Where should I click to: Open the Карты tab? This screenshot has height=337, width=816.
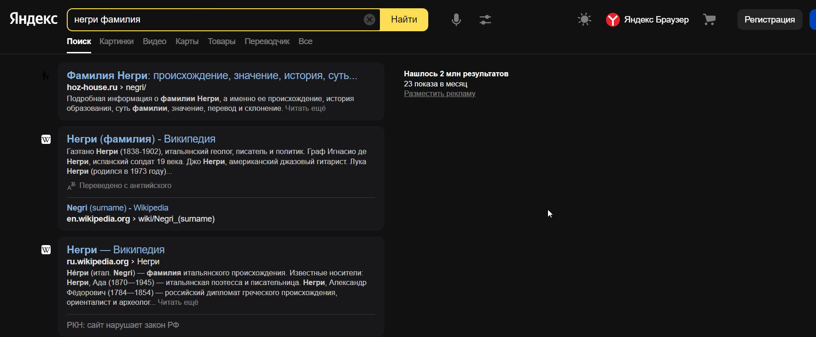tap(187, 41)
